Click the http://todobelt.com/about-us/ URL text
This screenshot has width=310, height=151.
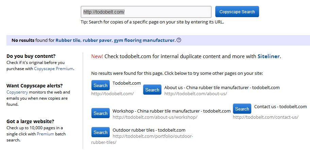[x=196, y=94]
